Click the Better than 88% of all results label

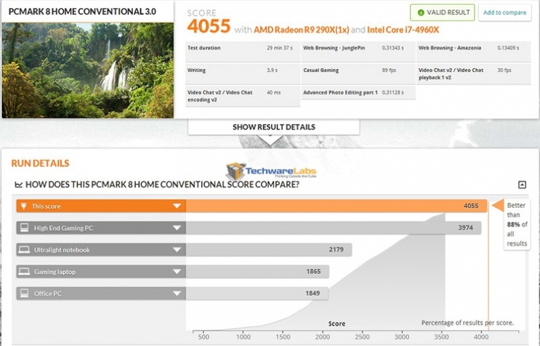coord(517,224)
